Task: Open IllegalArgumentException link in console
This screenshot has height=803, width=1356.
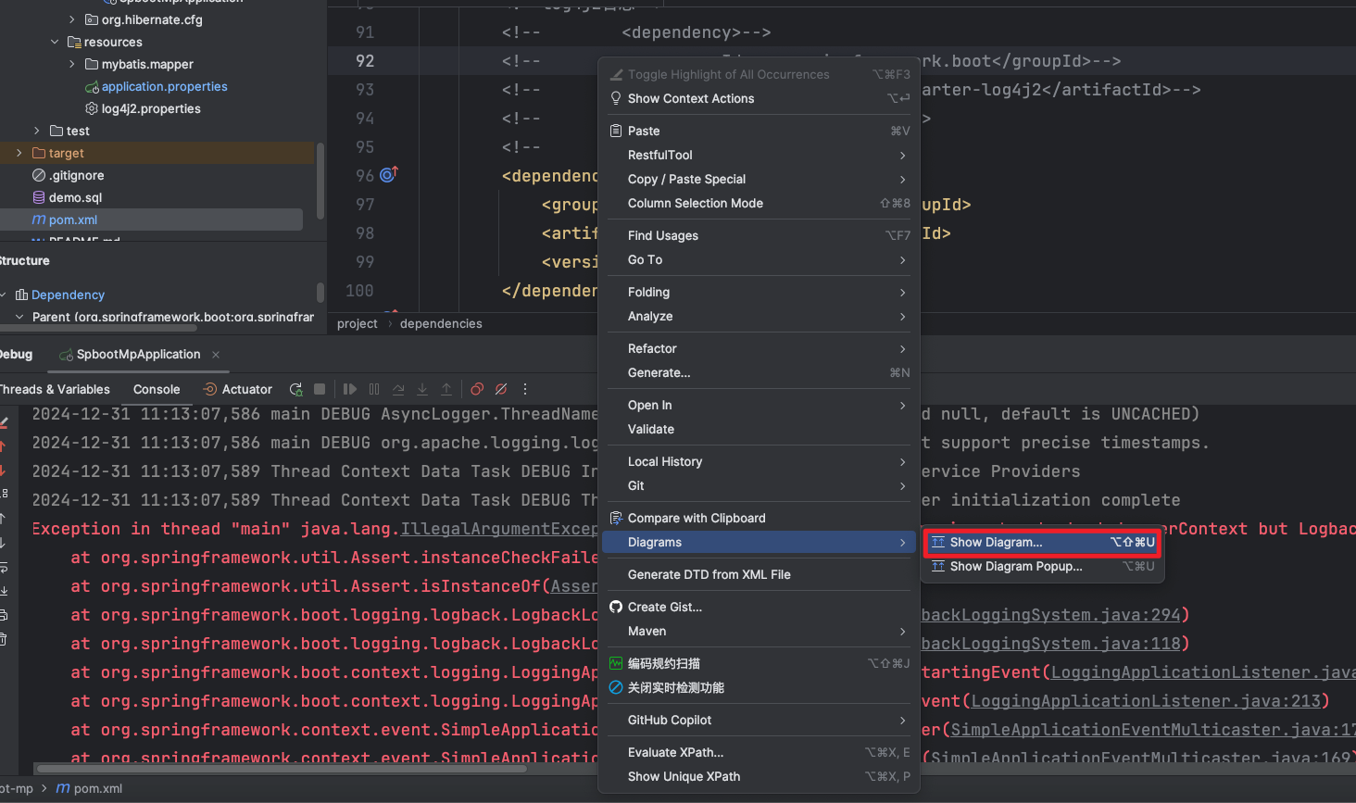Action: (498, 529)
